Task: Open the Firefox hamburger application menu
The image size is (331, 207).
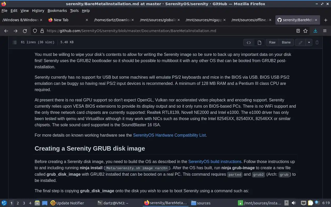Action: pyautogui.click(x=325, y=31)
